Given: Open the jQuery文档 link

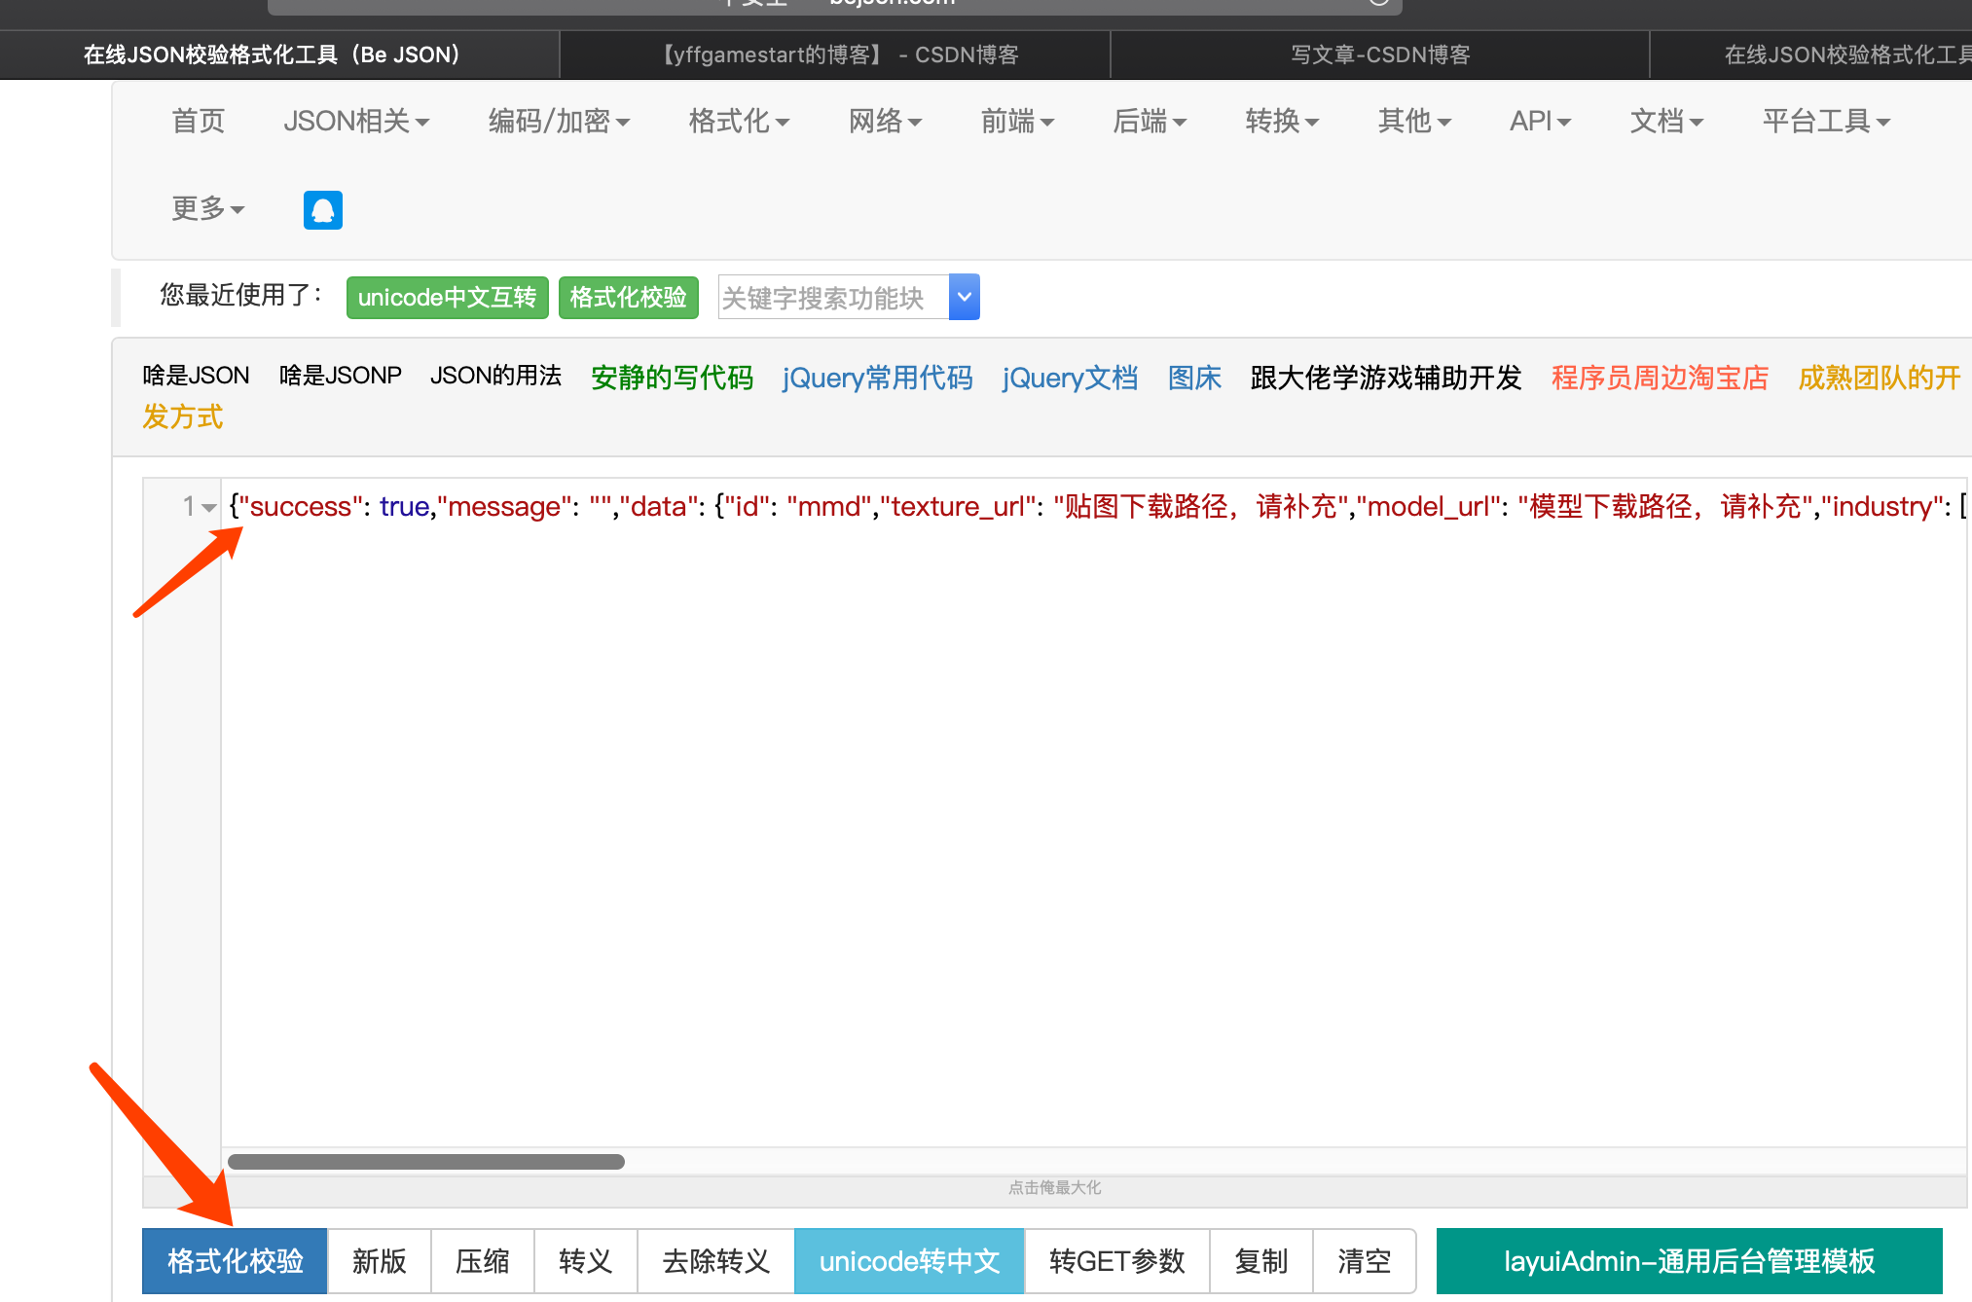Looking at the screenshot, I should (1070, 378).
